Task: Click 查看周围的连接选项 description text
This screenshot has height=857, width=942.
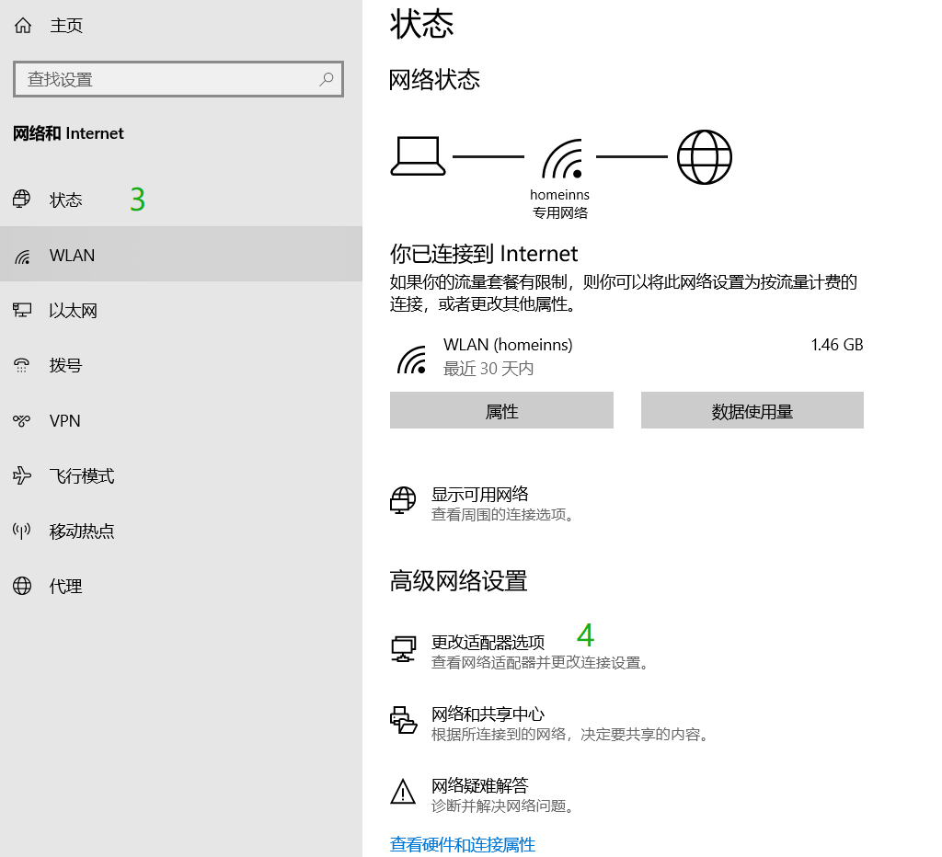Action: pos(503,515)
